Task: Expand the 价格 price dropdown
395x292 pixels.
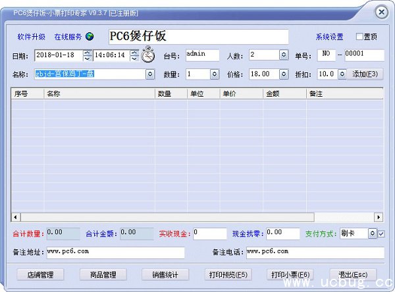Action: (284, 74)
